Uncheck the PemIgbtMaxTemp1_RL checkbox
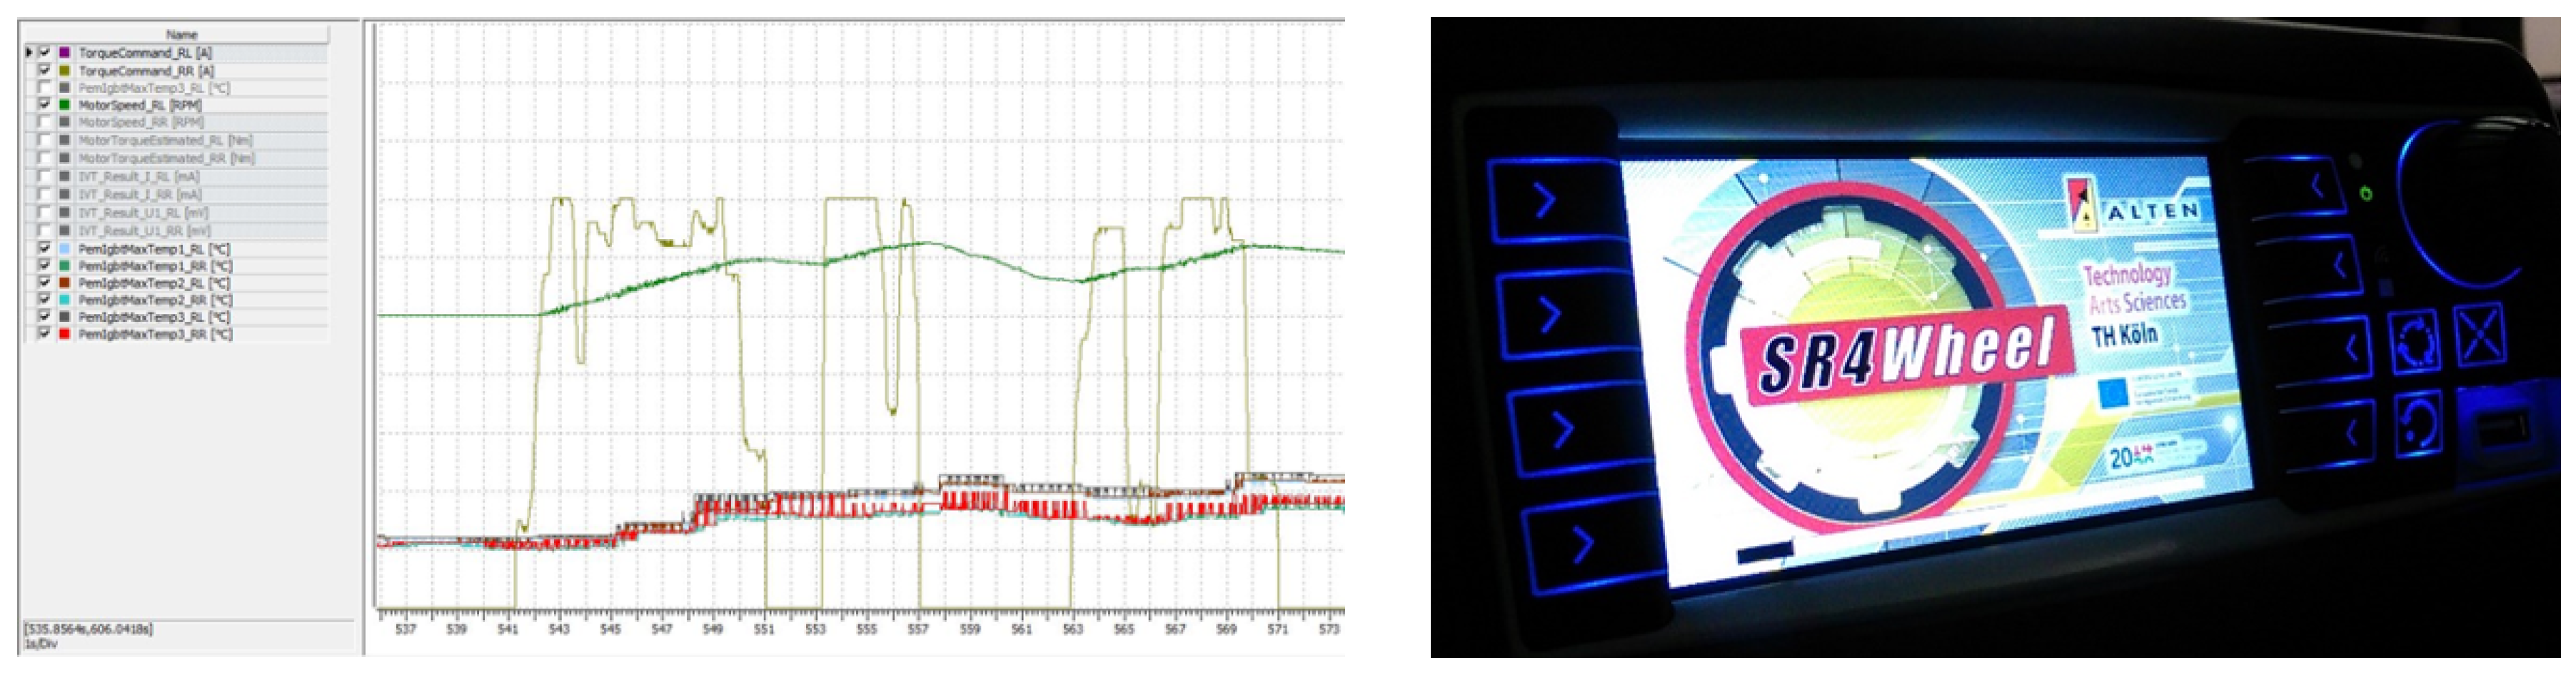The height and width of the screenshot is (675, 2576). pyautogui.click(x=45, y=248)
